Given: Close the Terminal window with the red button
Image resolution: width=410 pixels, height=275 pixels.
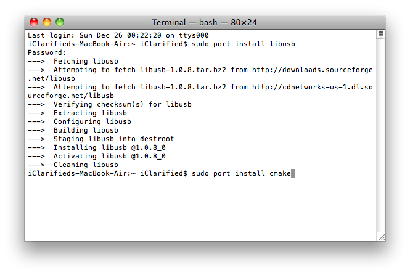Looking at the screenshot, I should pyautogui.click(x=34, y=22).
